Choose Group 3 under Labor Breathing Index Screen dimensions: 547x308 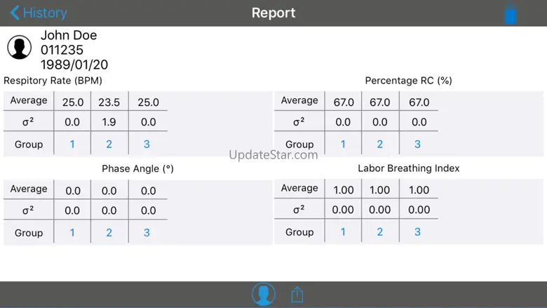pyautogui.click(x=417, y=232)
